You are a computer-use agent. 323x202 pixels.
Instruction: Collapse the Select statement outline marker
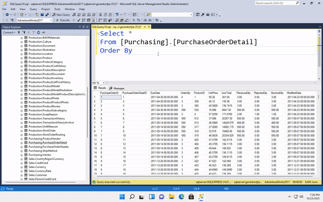tap(99, 33)
